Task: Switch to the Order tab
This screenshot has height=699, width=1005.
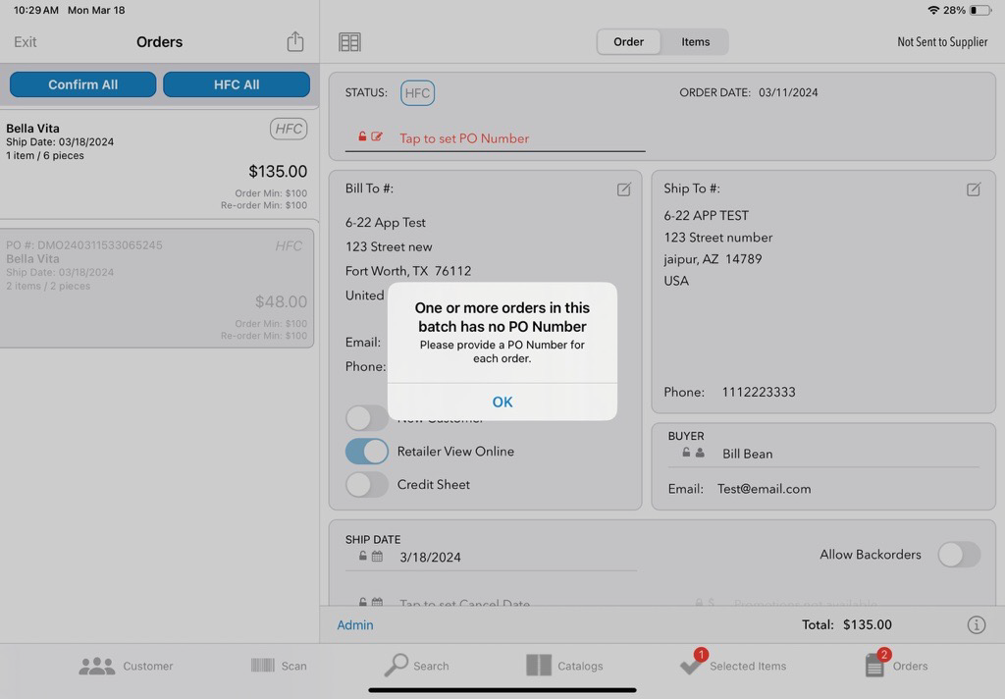Action: (x=628, y=41)
